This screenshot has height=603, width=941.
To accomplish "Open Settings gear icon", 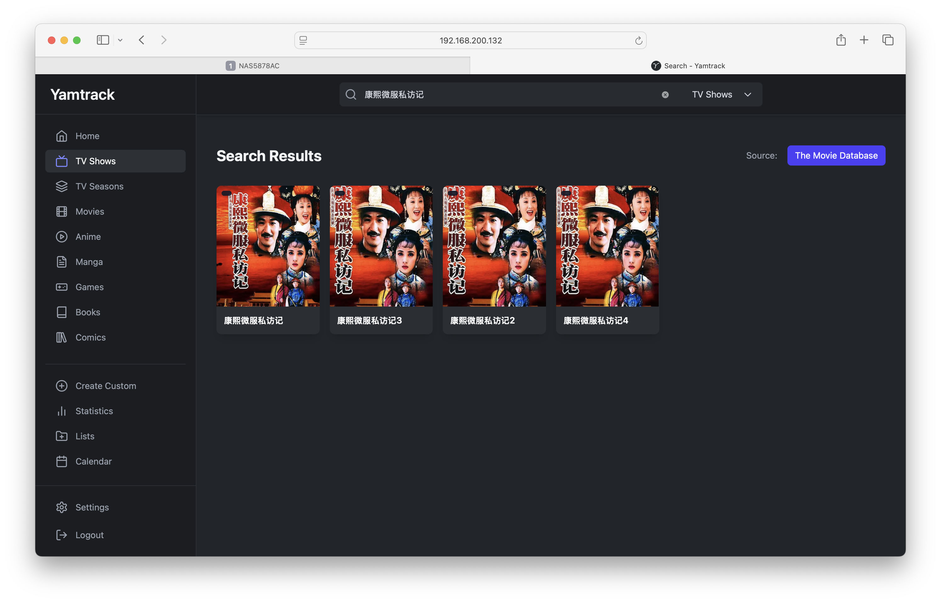I will tap(61, 507).
